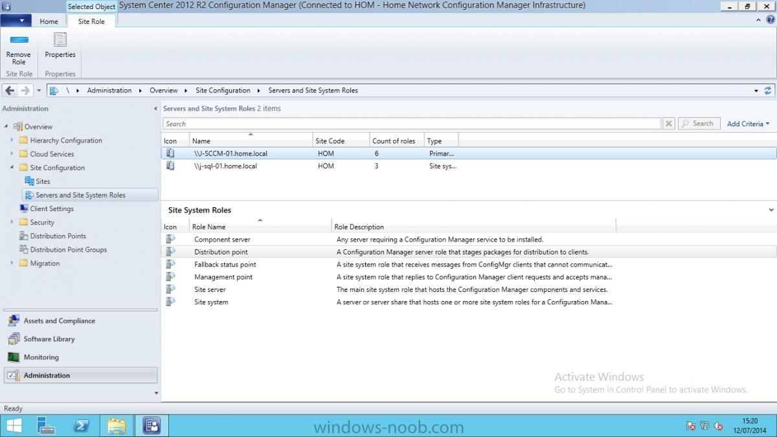777x437 pixels.
Task: Click the Search button
Action: click(699, 124)
